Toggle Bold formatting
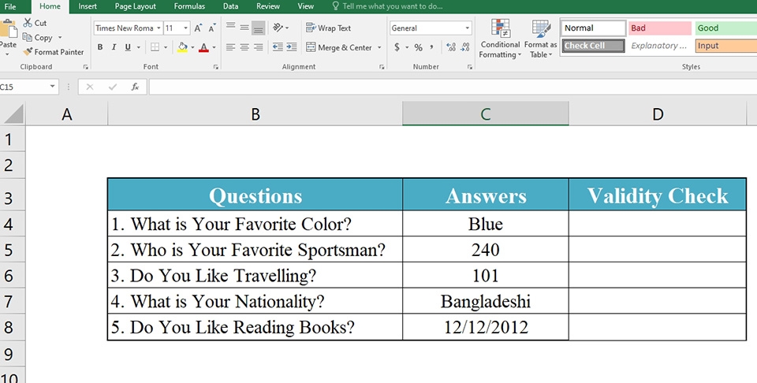This screenshot has height=383, width=757. (x=100, y=47)
